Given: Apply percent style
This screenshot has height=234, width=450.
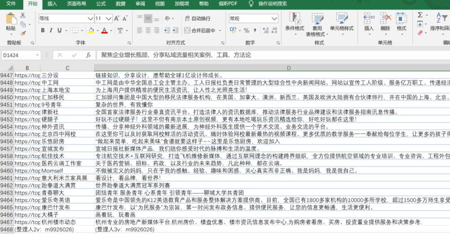Looking at the screenshot, I should pyautogui.click(x=246, y=30).
